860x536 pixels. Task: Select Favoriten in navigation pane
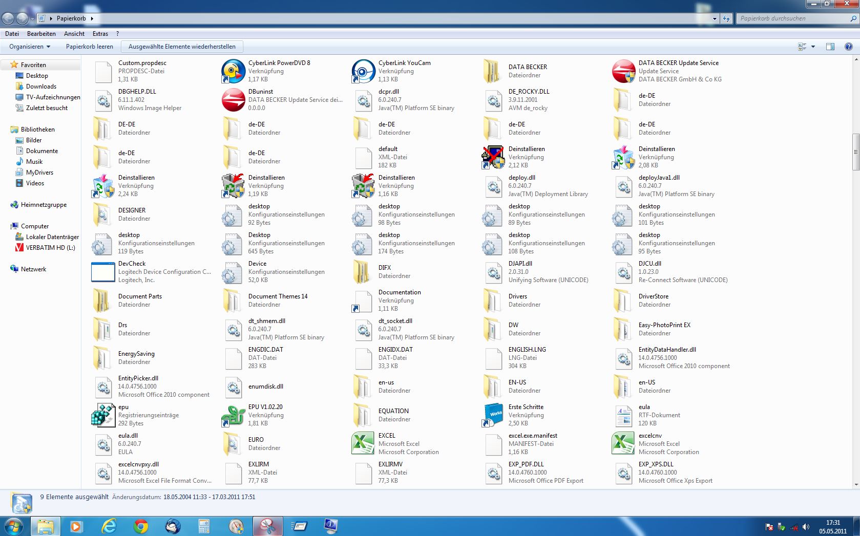(33, 65)
